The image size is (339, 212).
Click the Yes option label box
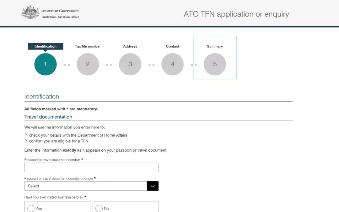pos(57,207)
